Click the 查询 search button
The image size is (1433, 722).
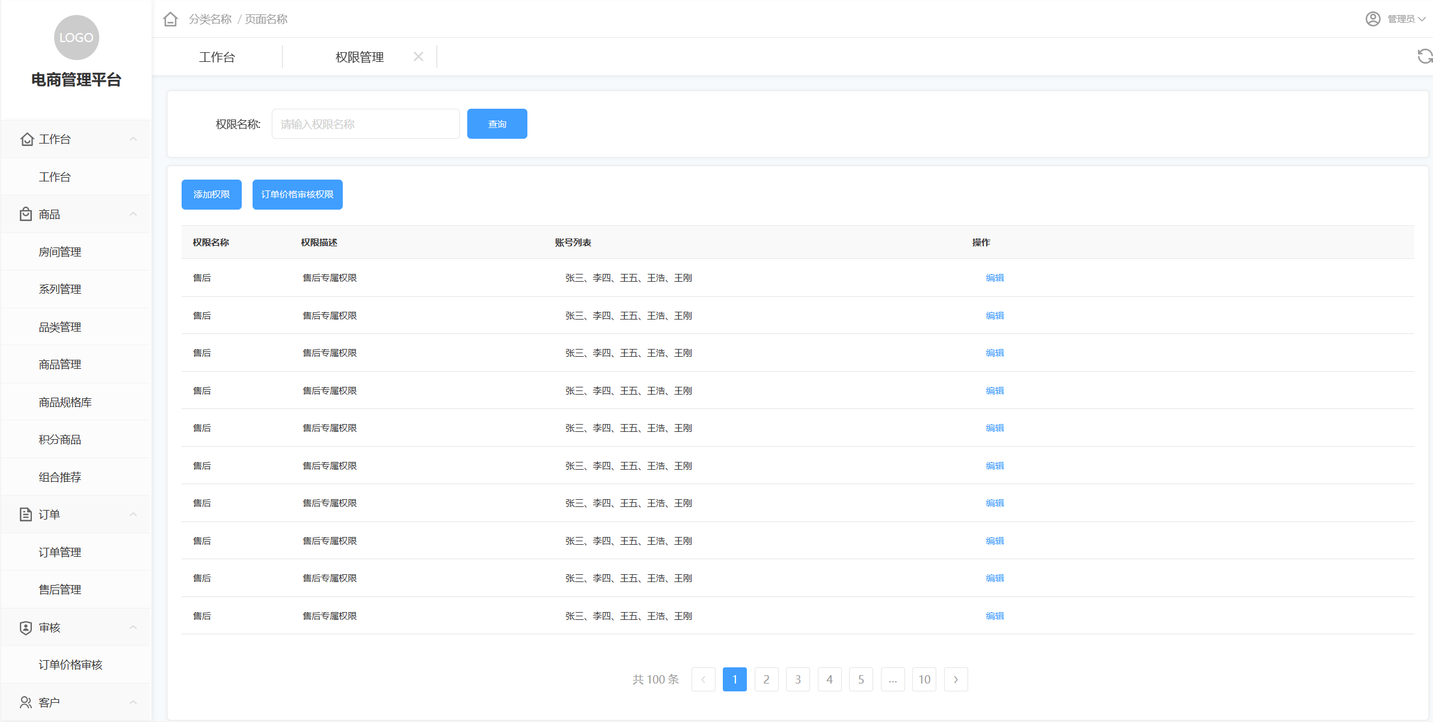click(x=497, y=124)
